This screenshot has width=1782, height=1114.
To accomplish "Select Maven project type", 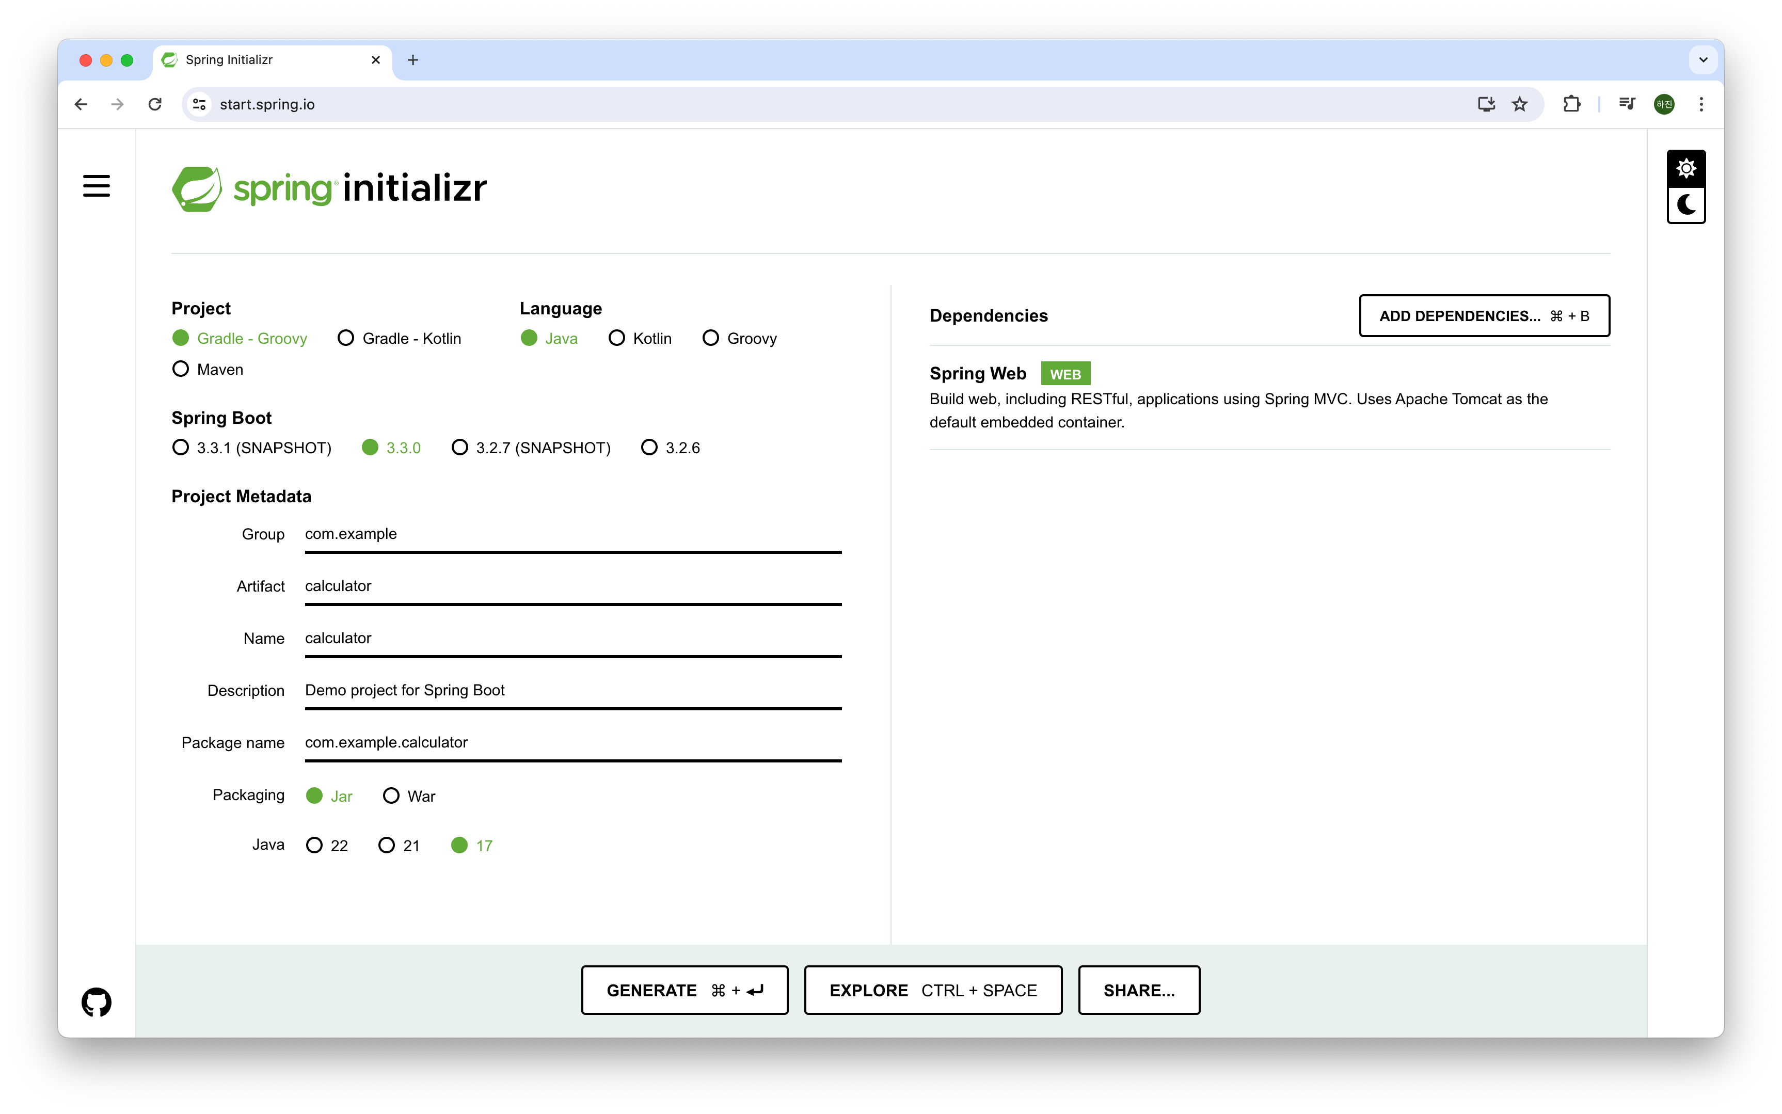I will [x=208, y=369].
